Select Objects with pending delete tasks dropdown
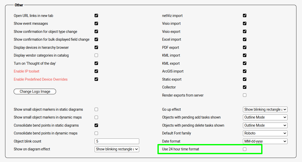The image size is (302, 162). (265, 125)
